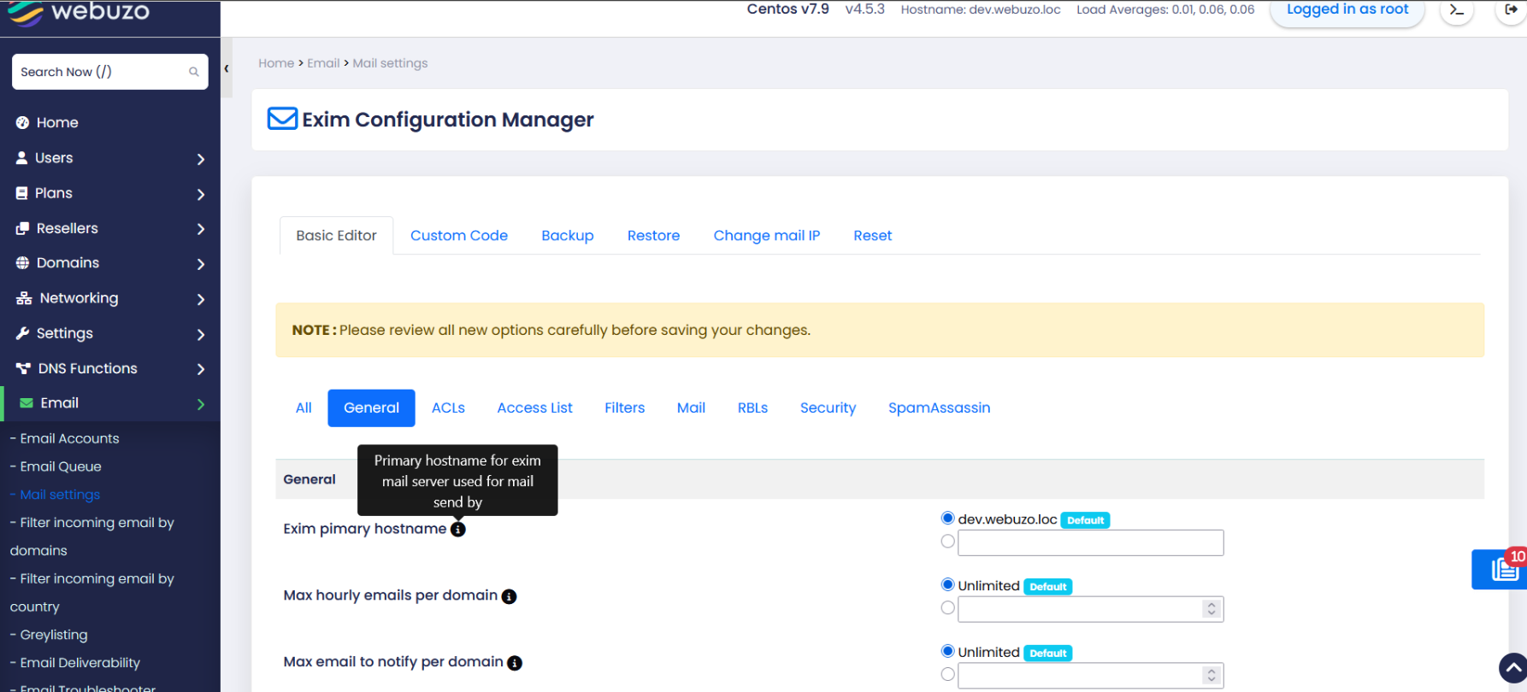Screen dimensions: 1527x692
Task: Open Email Deliverability in sidebar
Action: (80, 663)
